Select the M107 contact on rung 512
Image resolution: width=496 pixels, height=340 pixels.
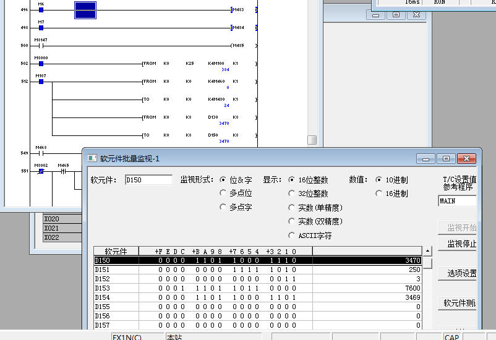41,81
